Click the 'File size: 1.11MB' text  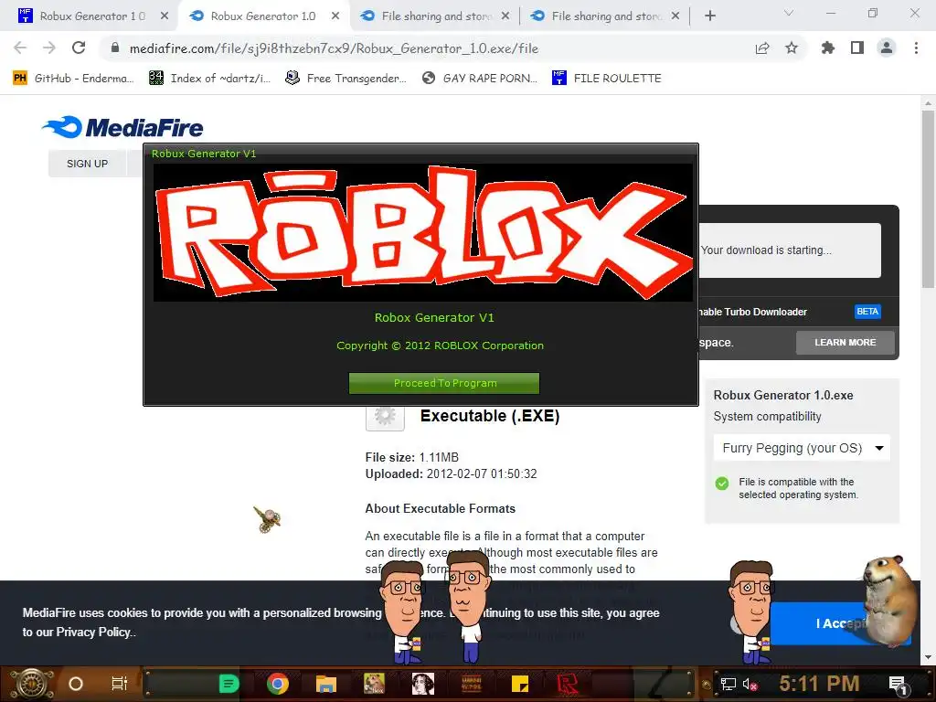[412, 458]
